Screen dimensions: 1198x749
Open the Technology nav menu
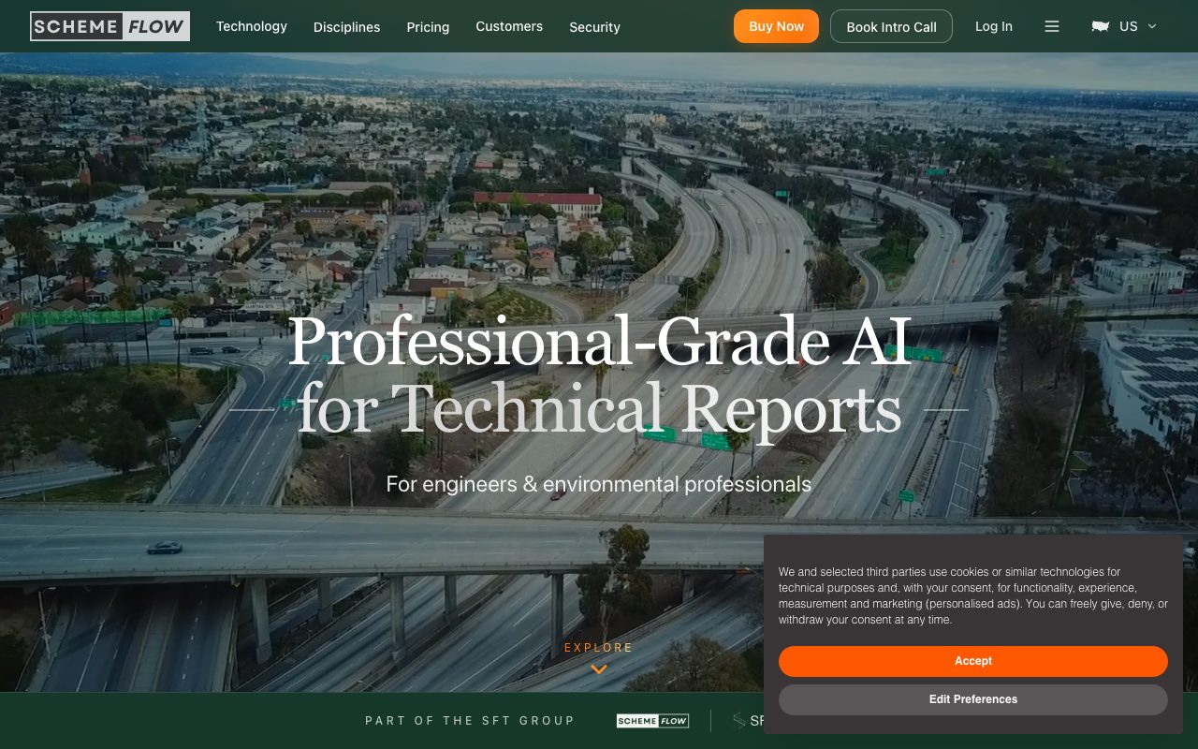coord(252,26)
